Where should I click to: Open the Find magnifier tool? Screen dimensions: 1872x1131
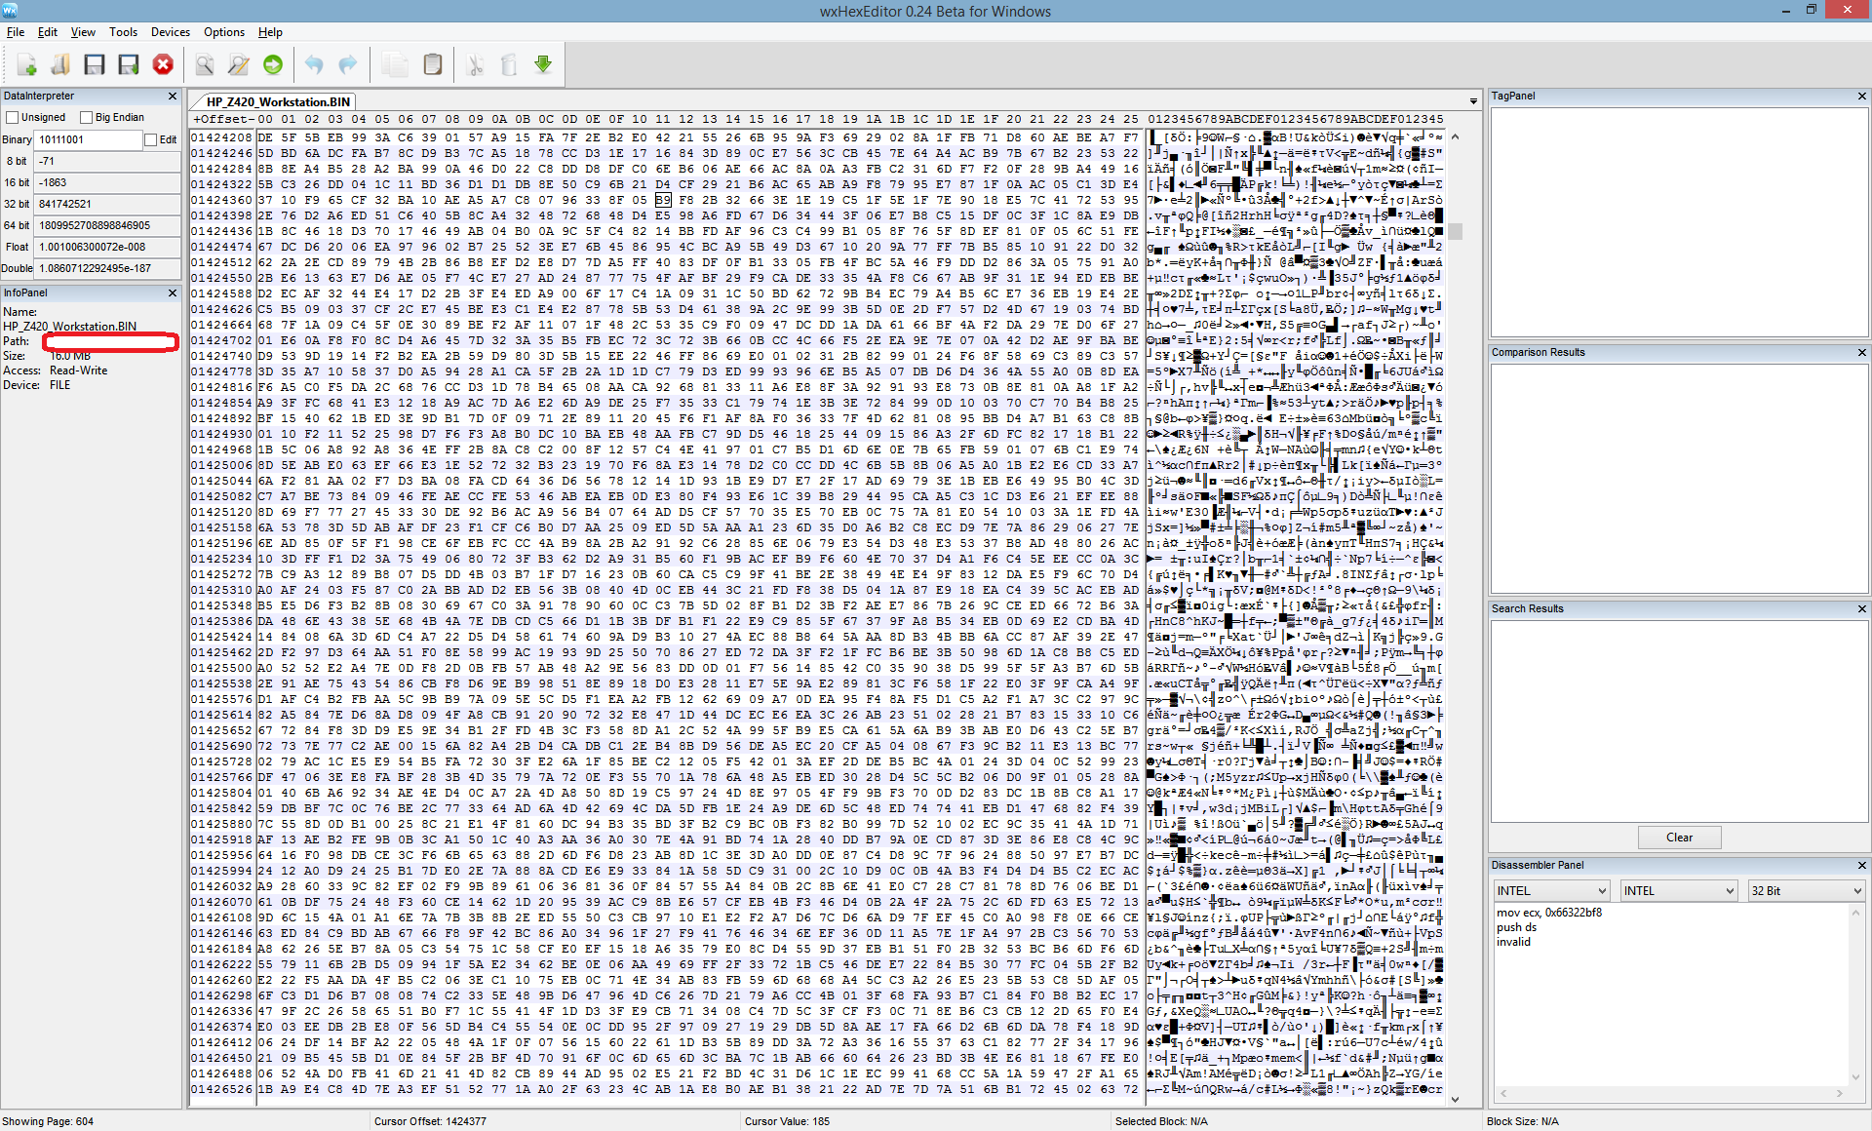[x=205, y=64]
